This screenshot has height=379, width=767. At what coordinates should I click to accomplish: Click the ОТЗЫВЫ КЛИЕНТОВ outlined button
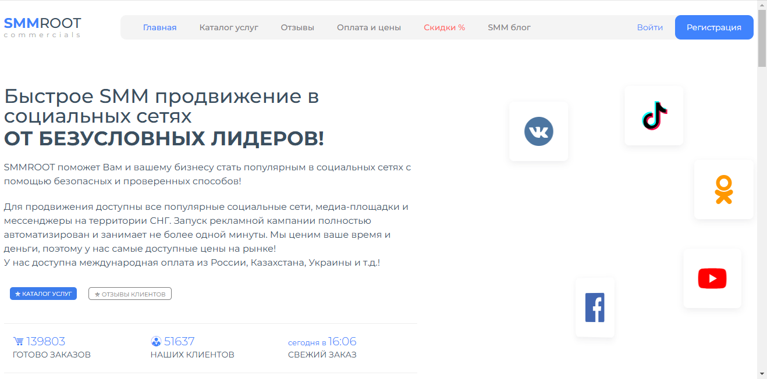(130, 294)
